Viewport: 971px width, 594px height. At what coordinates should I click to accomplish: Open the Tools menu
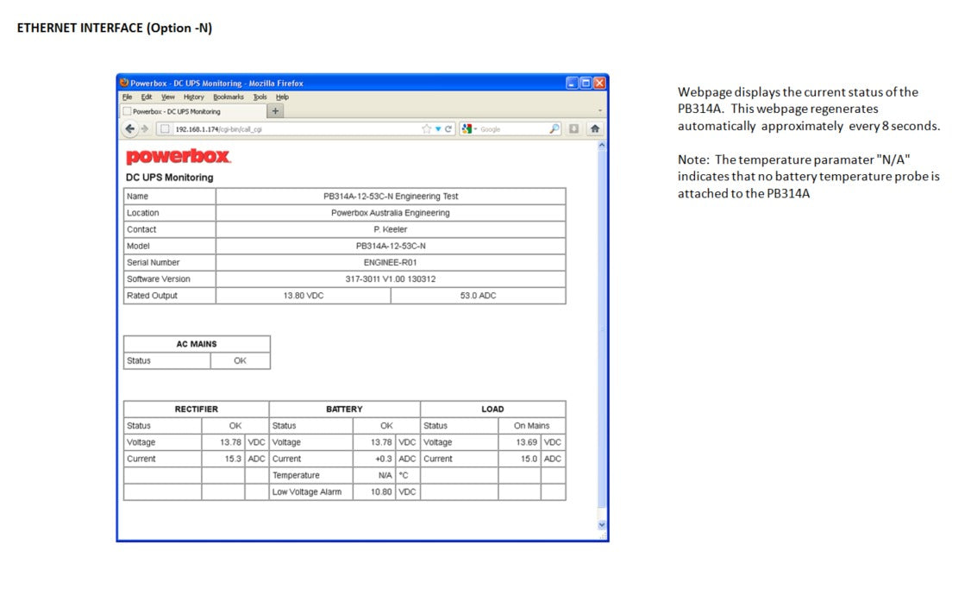tap(260, 97)
